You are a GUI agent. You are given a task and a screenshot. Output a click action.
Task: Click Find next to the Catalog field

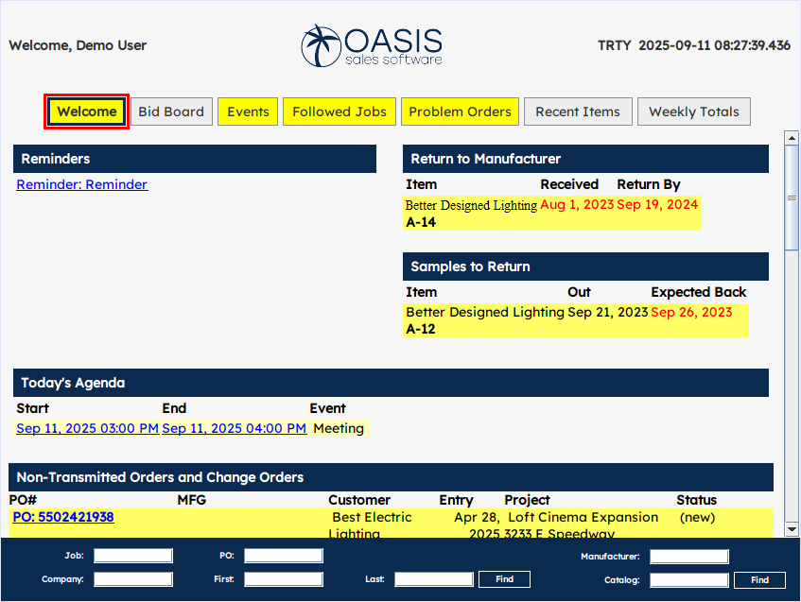(x=759, y=579)
